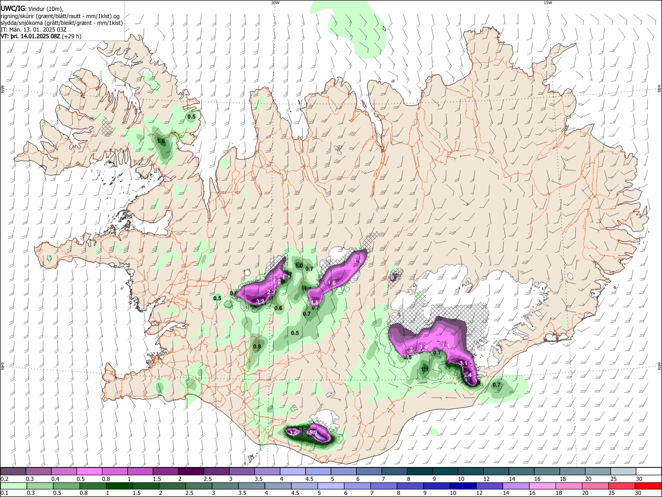The width and height of the screenshot is (662, 497).
Task: Click the 'IT: Mán. 13. 01. 2025 03Z' line
Action: (33, 30)
